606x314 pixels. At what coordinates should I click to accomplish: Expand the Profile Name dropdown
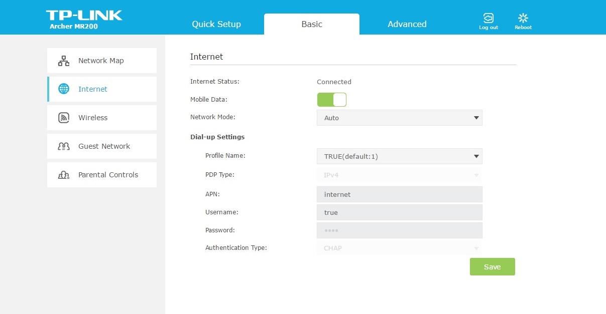click(x=399, y=156)
